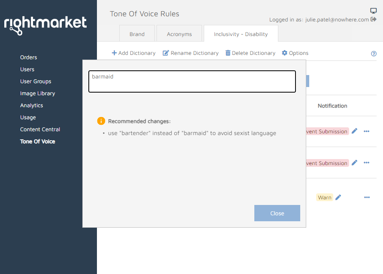Switch to the Brand tab
Screen dimensions: 383x274
click(137, 34)
